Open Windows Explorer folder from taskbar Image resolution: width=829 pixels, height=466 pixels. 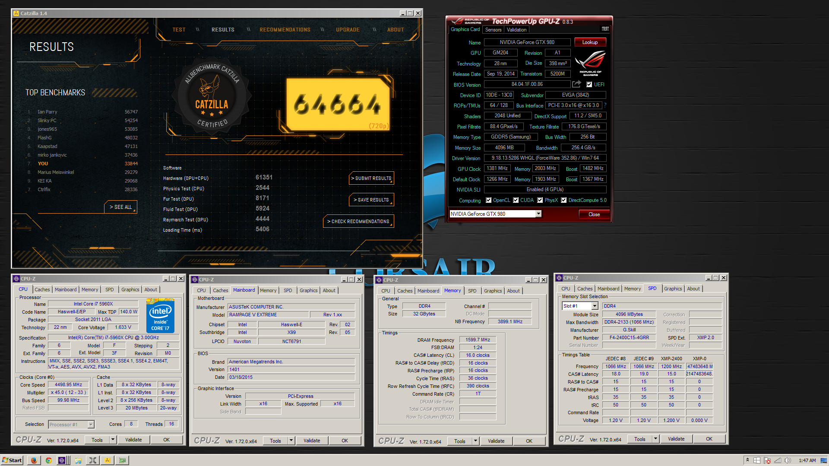tap(78, 460)
